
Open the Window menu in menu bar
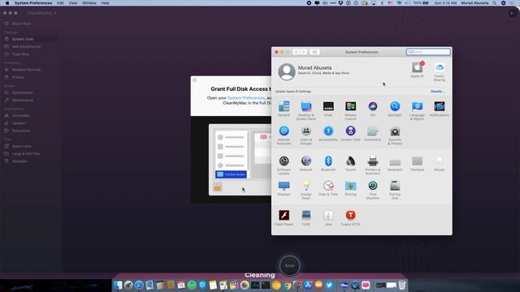[89, 3]
